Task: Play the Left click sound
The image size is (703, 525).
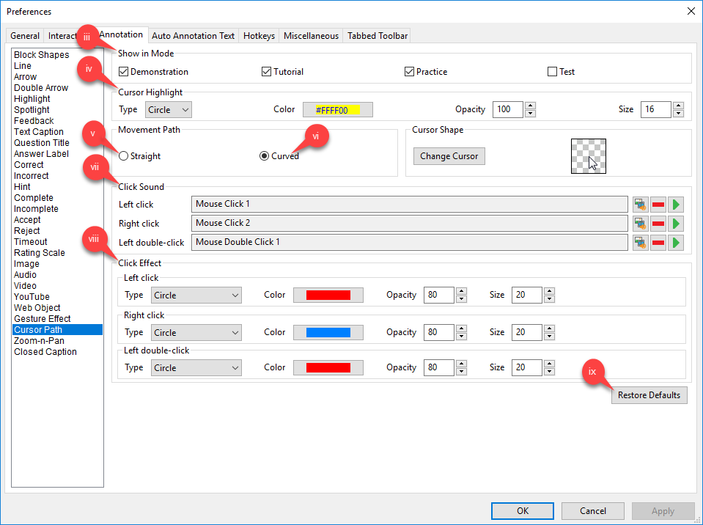Action: tap(676, 205)
